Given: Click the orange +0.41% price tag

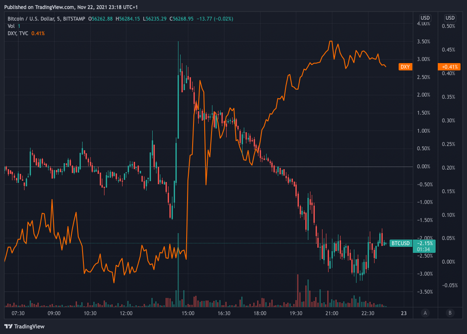Looking at the screenshot, I should (450, 67).
